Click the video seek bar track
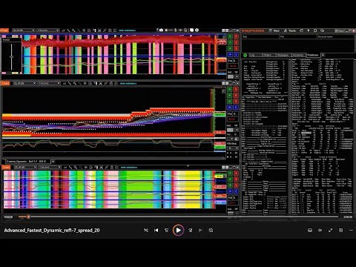The image size is (356, 267). [178, 217]
